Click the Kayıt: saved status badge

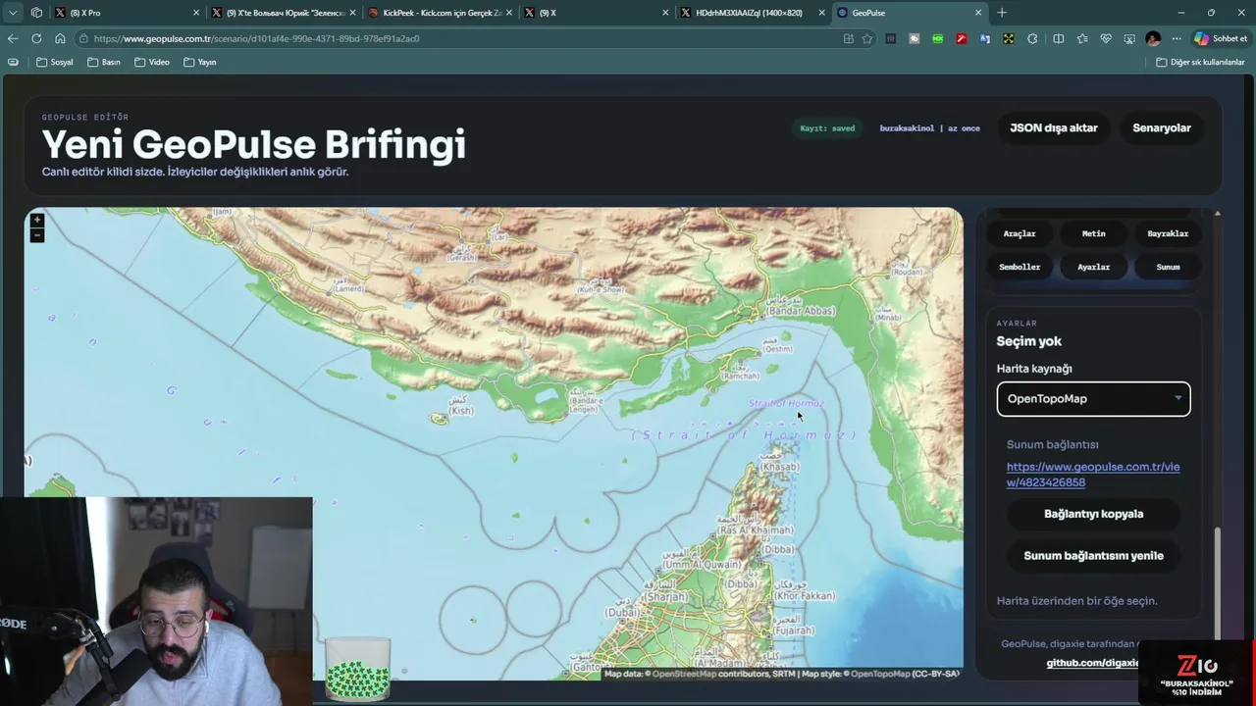click(x=827, y=128)
